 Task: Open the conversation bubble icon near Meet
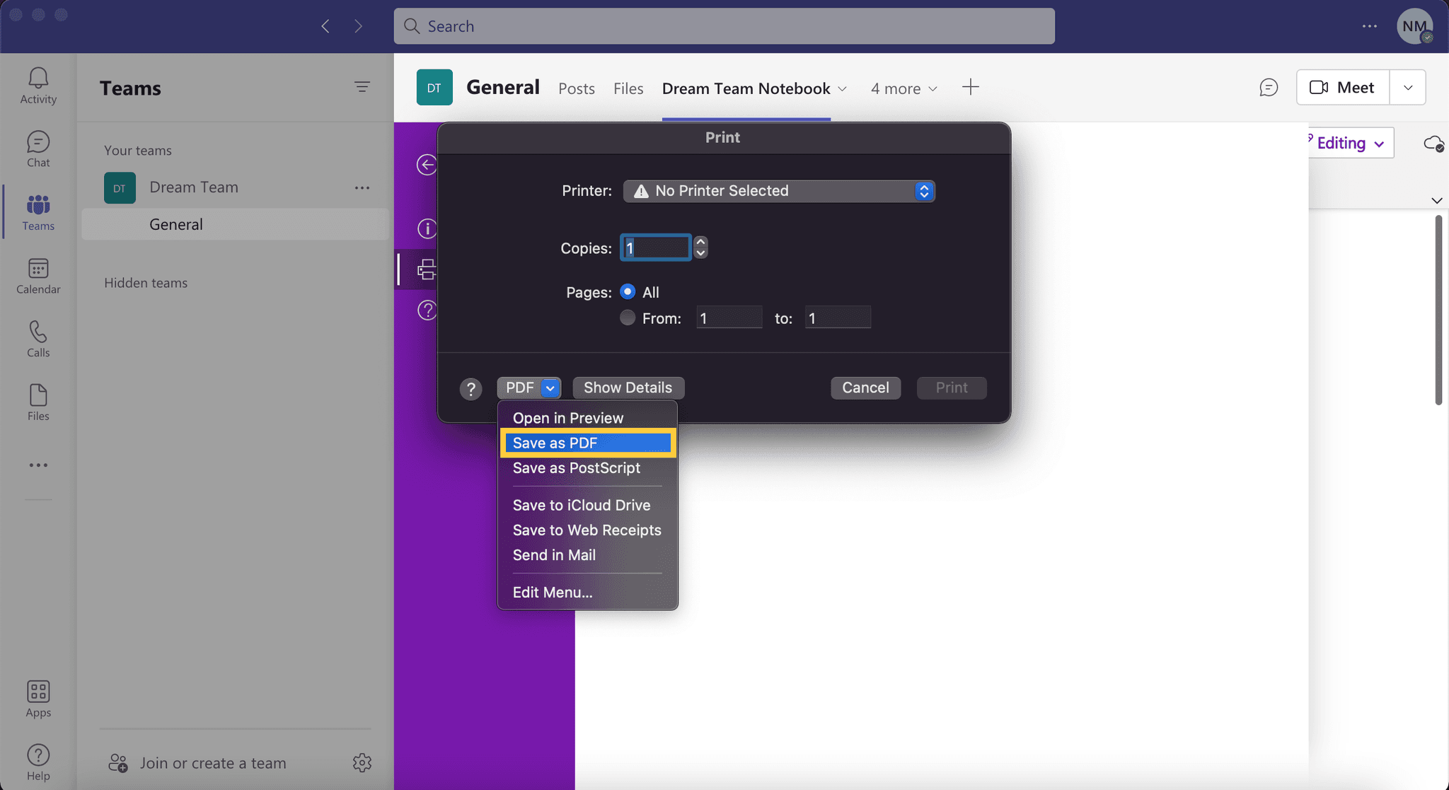click(x=1269, y=87)
